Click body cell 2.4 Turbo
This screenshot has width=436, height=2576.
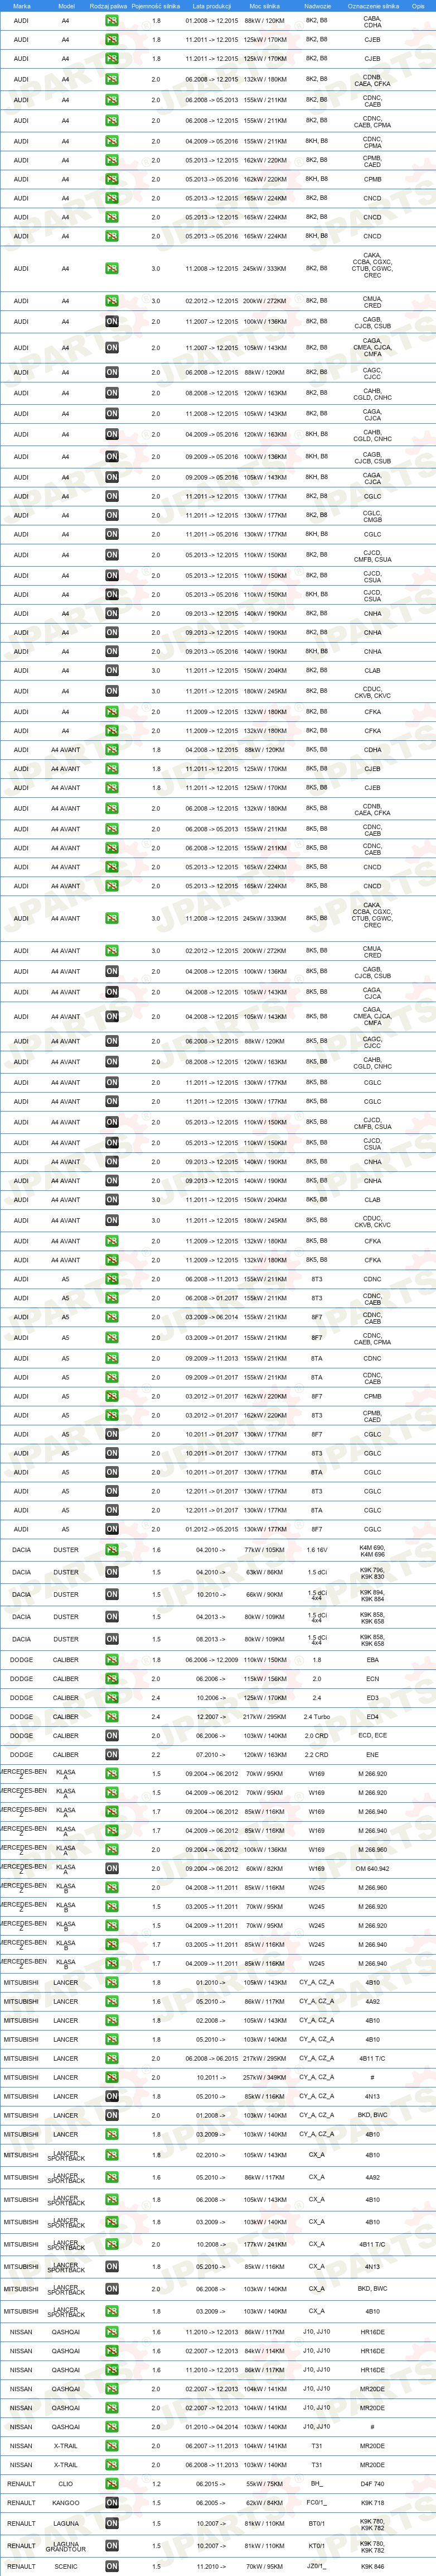317,1717
